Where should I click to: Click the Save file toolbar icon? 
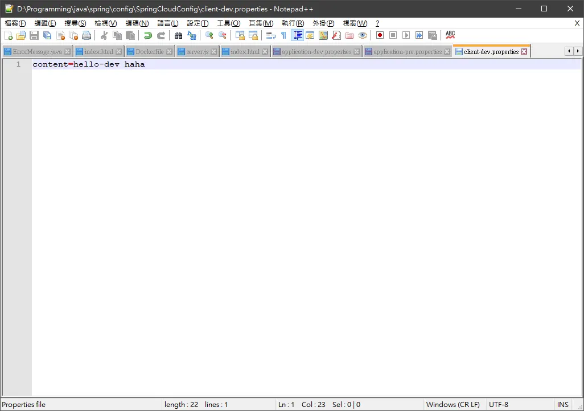click(x=34, y=35)
